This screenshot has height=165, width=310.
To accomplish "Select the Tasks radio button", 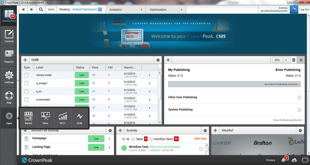I will click(x=133, y=139).
